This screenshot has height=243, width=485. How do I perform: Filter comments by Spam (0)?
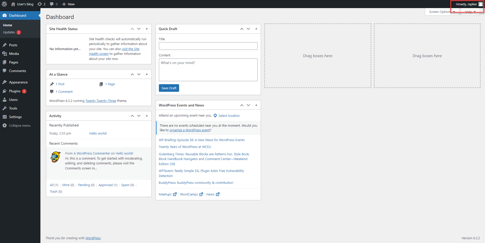pyautogui.click(x=128, y=185)
